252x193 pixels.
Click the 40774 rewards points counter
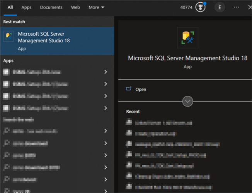click(x=186, y=7)
